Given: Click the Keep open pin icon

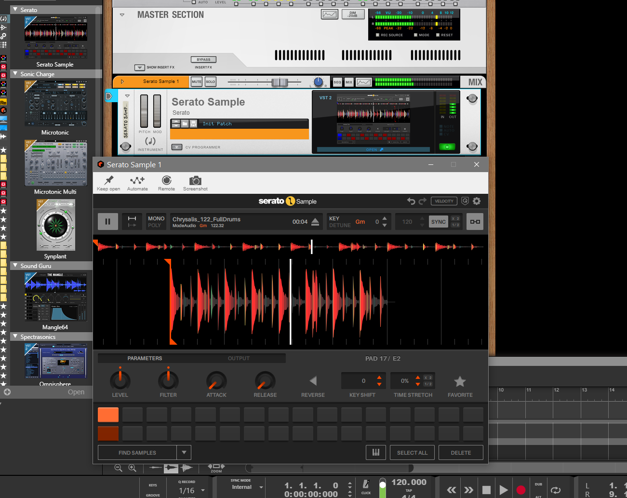Looking at the screenshot, I should coord(109,180).
